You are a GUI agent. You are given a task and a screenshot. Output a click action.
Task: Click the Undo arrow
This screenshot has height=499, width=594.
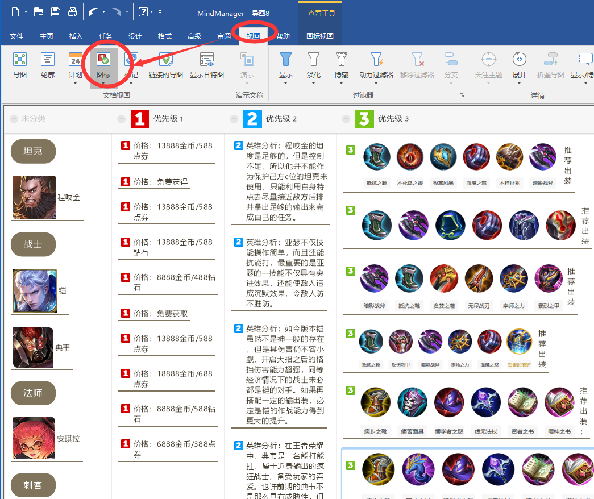coord(93,12)
